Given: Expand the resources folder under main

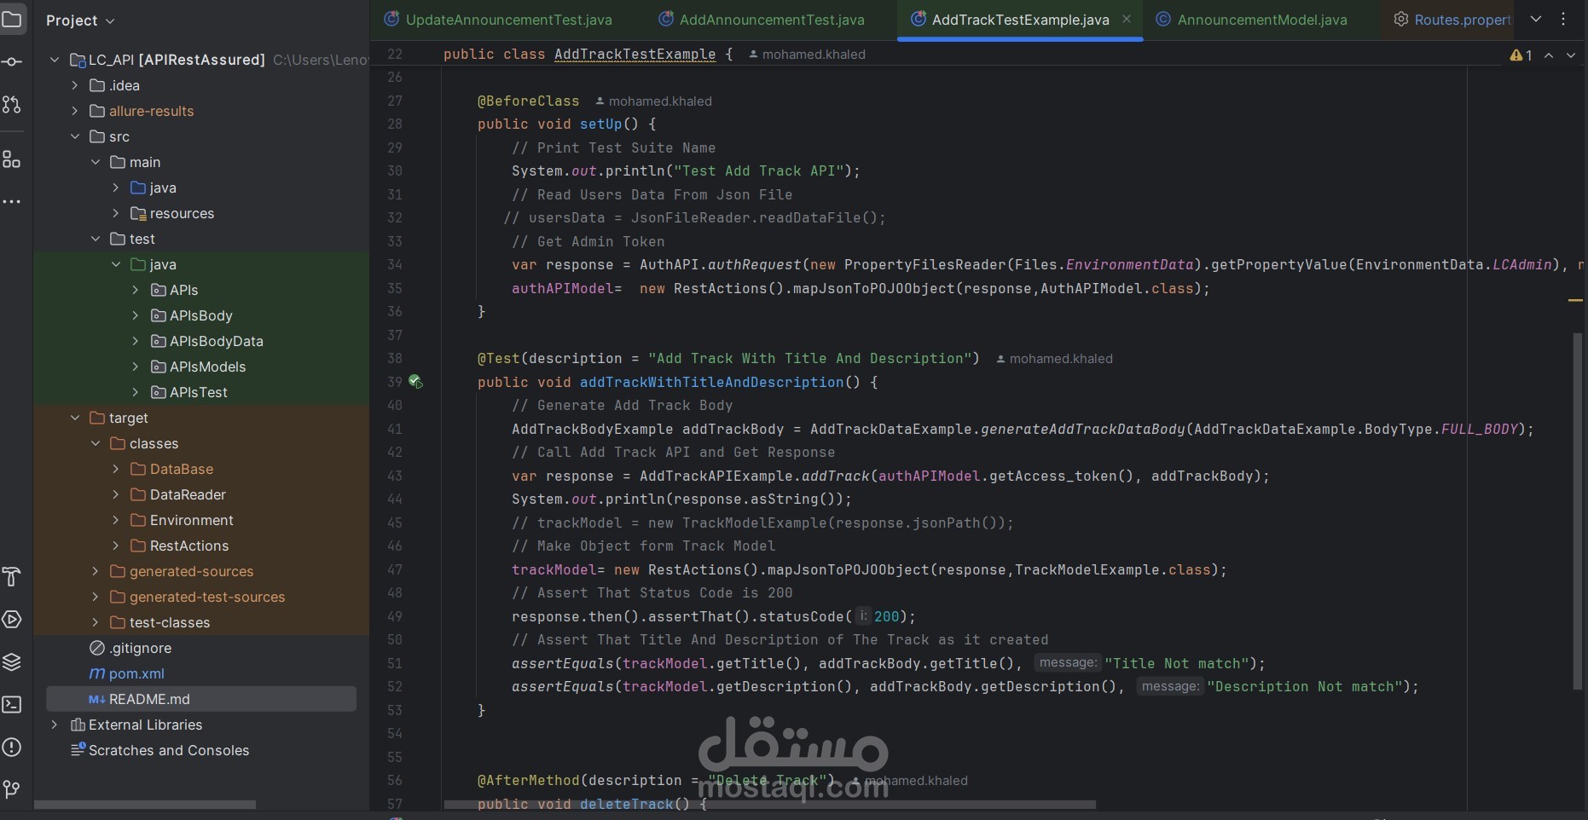Looking at the screenshot, I should (116, 213).
